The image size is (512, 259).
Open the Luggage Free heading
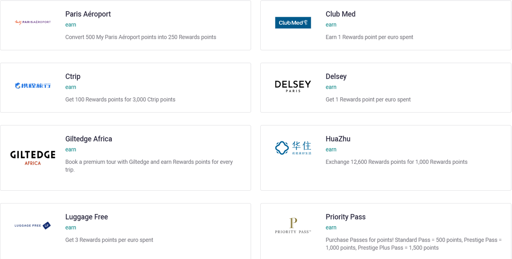pos(87,217)
